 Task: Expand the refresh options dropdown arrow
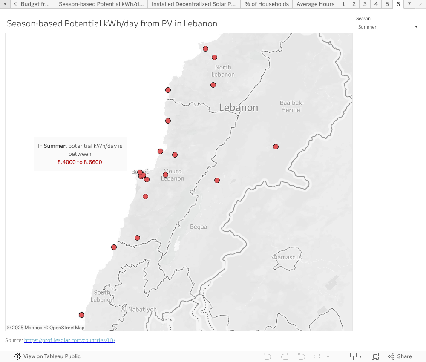click(x=328, y=356)
